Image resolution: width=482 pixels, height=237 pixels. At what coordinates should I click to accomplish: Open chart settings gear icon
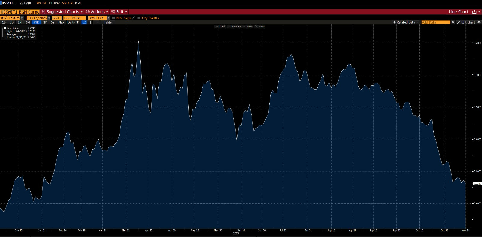479,22
